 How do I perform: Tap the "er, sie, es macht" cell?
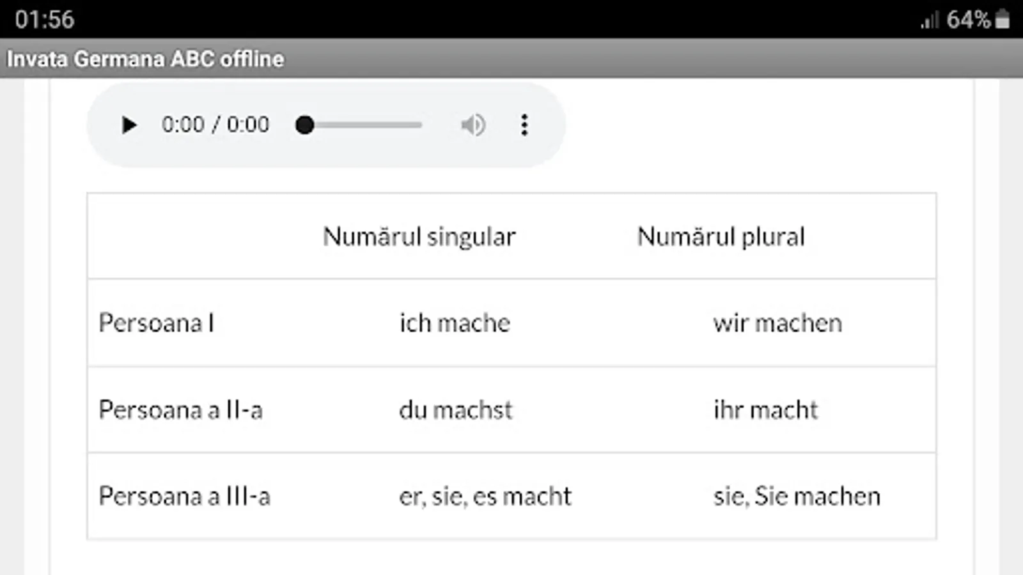485,496
